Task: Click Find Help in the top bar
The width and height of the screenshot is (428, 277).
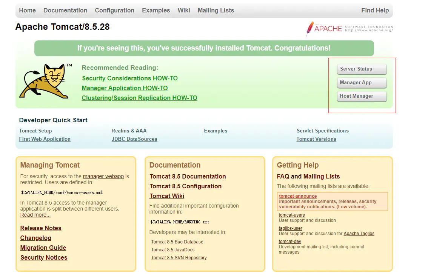Action: click(x=375, y=10)
